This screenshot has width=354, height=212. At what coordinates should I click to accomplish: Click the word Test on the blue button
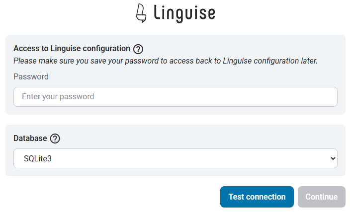[x=236, y=197]
